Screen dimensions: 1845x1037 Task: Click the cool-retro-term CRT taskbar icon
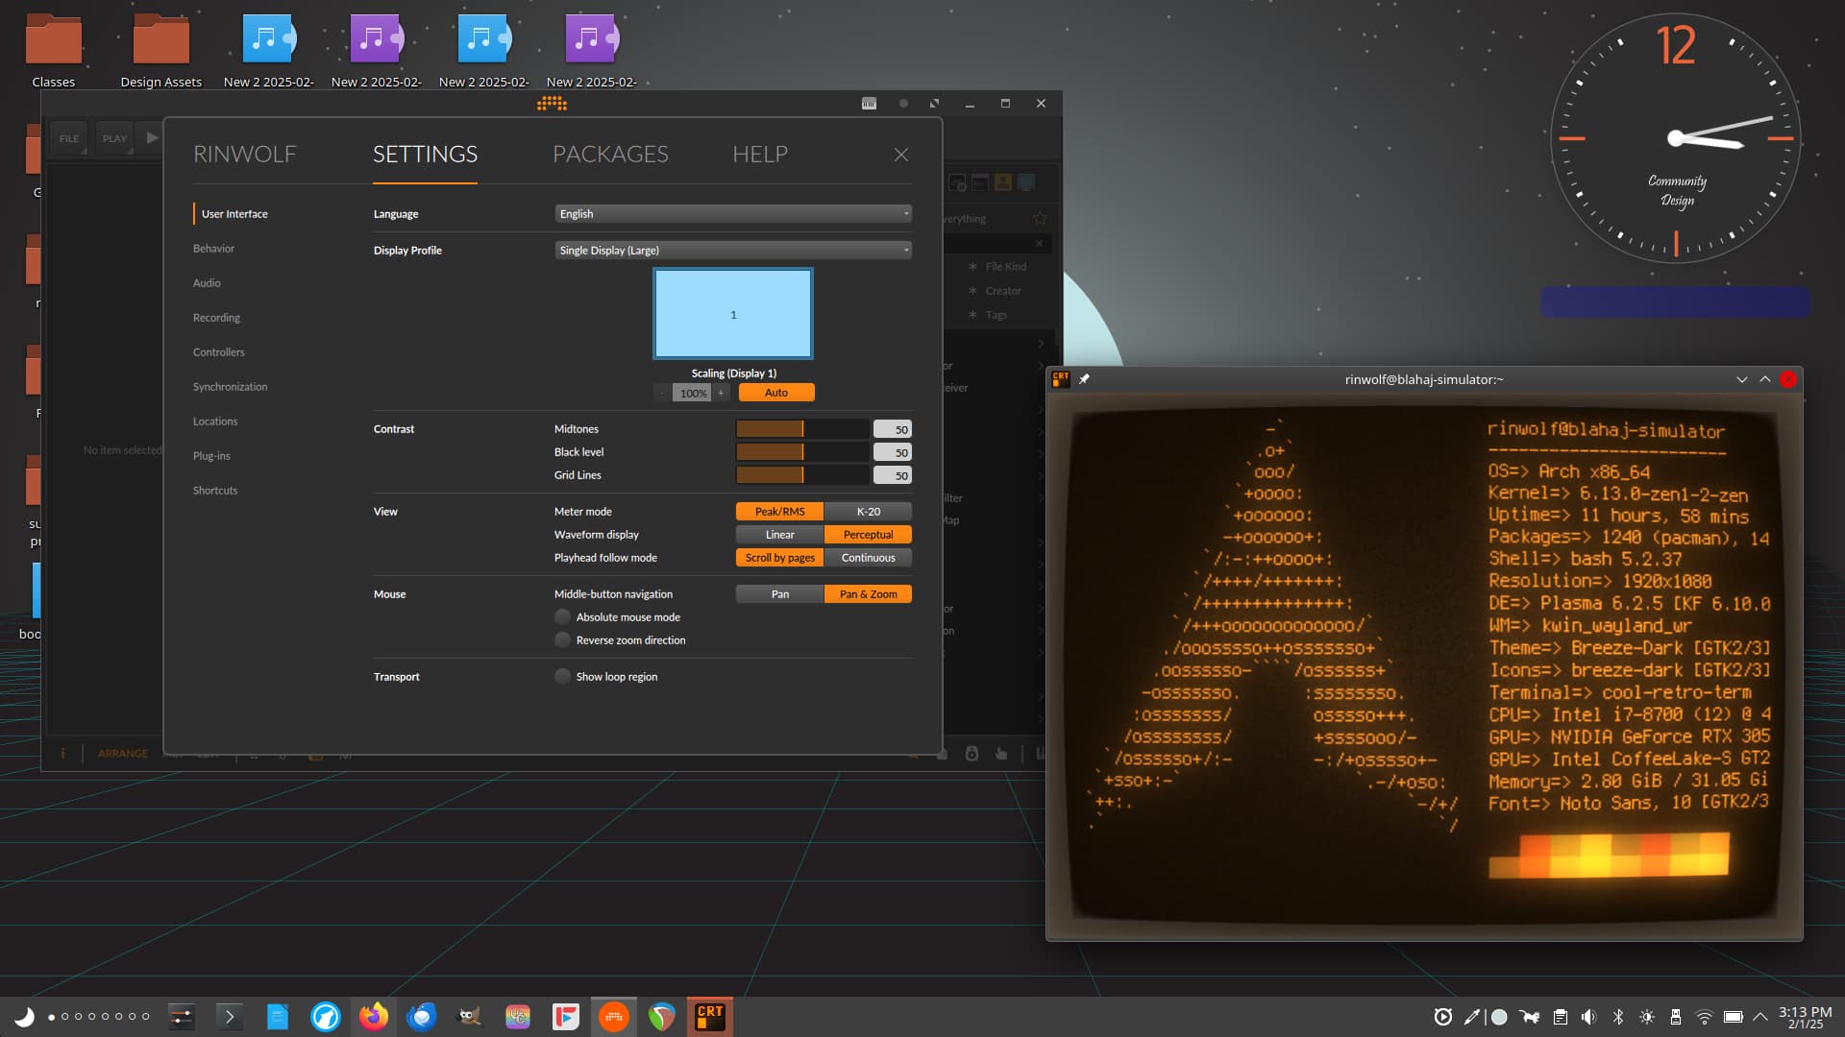tap(710, 1017)
